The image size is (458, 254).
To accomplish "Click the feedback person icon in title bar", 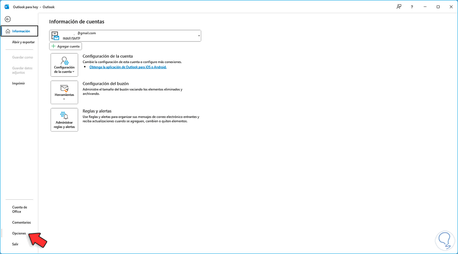I will click(399, 6).
